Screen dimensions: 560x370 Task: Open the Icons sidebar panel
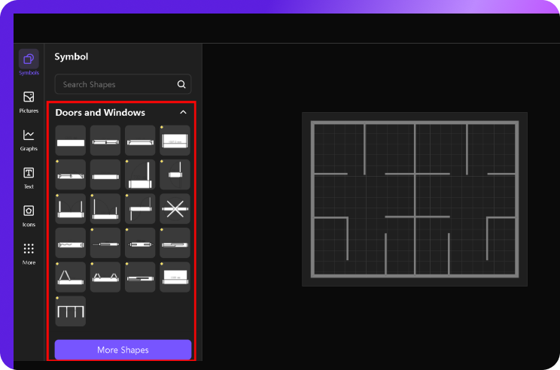29,216
